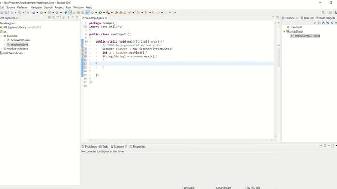Open the Debug button dropdown arrow
This screenshot has width=337, height=189.
(96, 13)
